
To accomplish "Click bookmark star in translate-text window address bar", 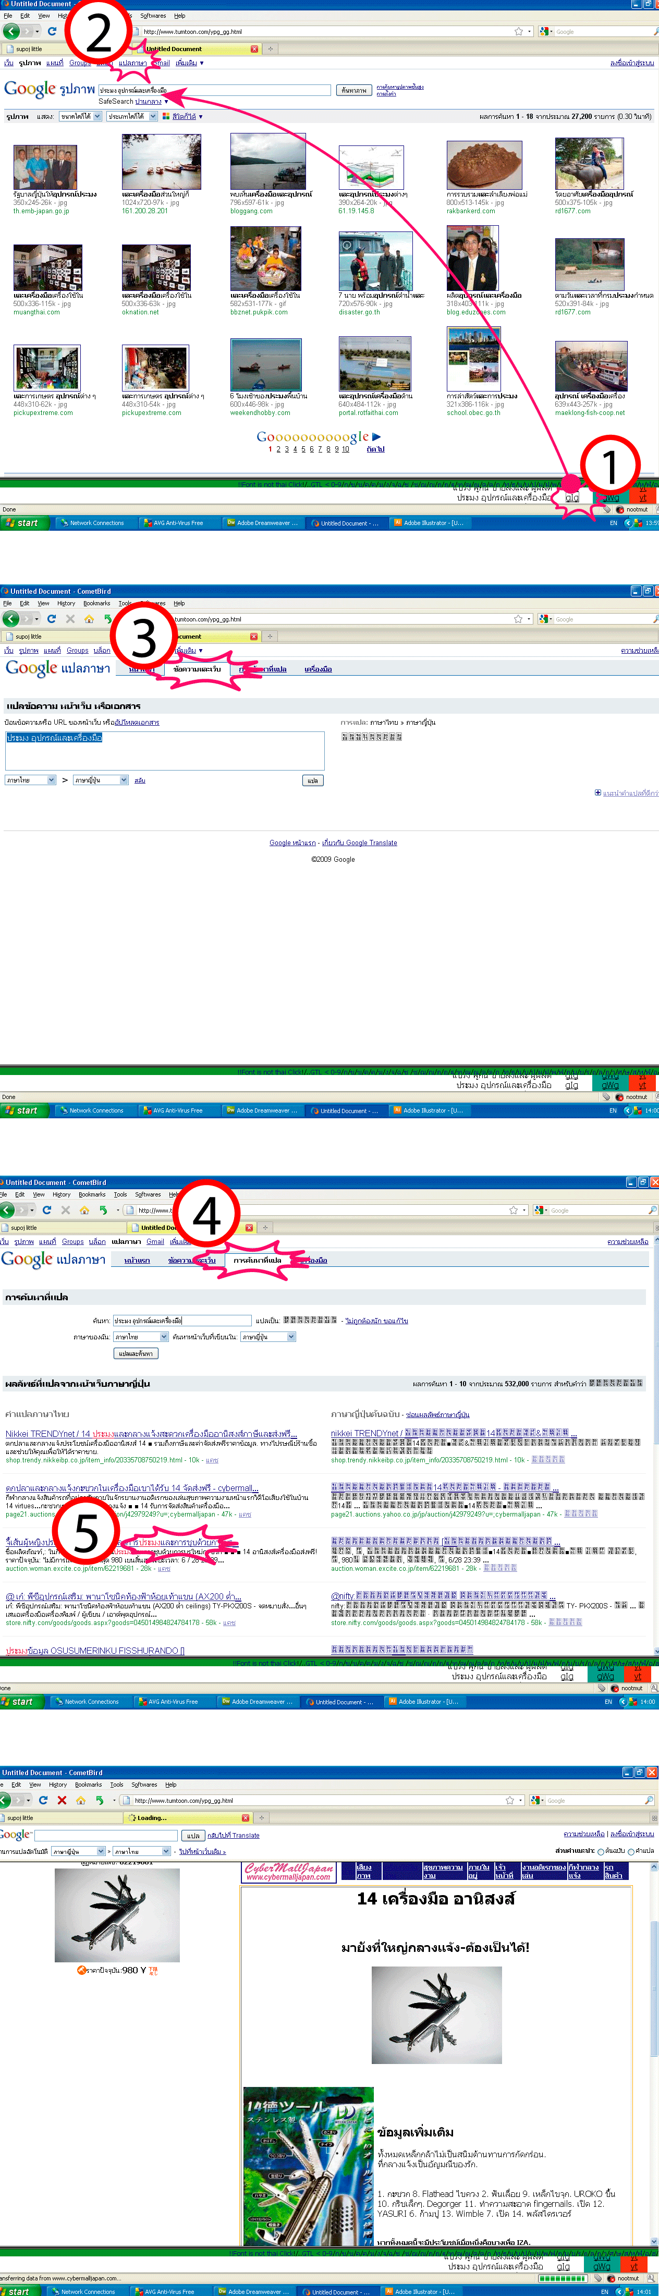I will [x=518, y=618].
